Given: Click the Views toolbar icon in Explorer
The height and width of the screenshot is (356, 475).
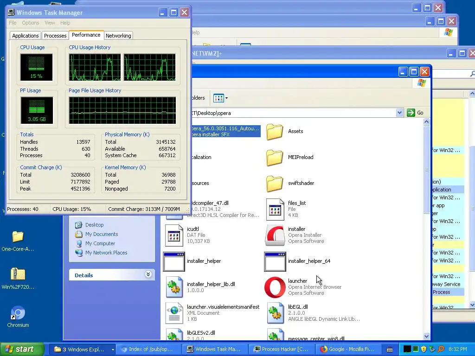Looking at the screenshot, I should [218, 98].
